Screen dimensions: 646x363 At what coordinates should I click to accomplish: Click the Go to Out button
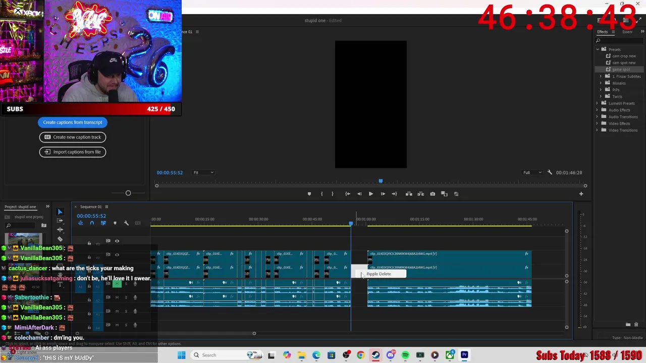point(394,194)
